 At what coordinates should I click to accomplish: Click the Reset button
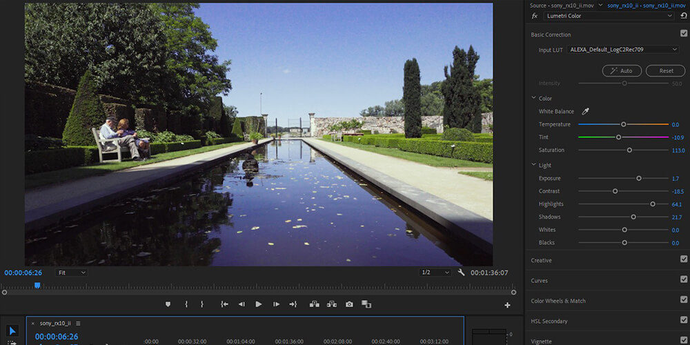[x=666, y=71]
